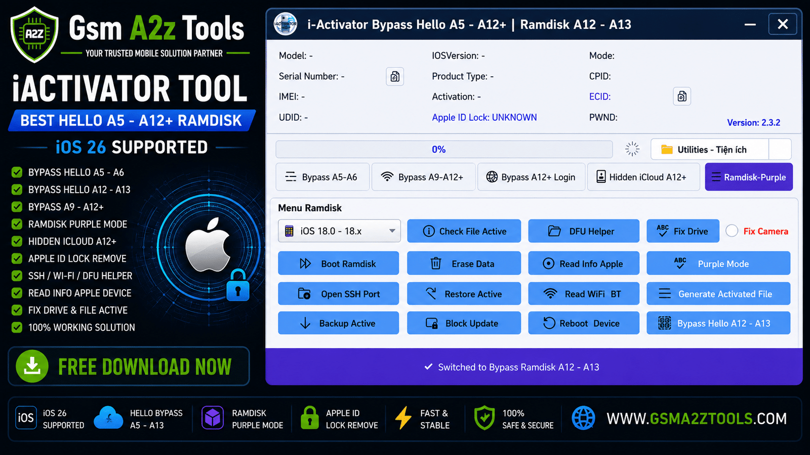810x455 pixels.
Task: Select the Ramdisk-Purple tab
Action: [749, 177]
